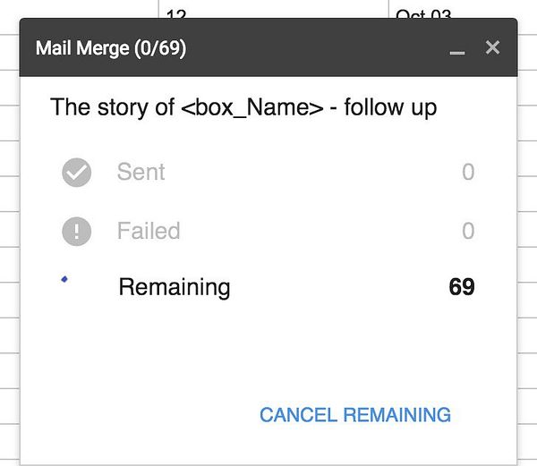Screen dimensions: 537x466
Task: Click the Failed count of 0
Action: point(467,231)
